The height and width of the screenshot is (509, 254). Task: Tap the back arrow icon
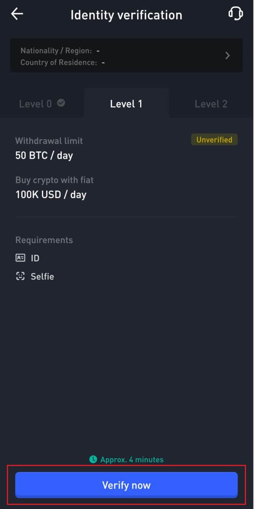pyautogui.click(x=17, y=14)
